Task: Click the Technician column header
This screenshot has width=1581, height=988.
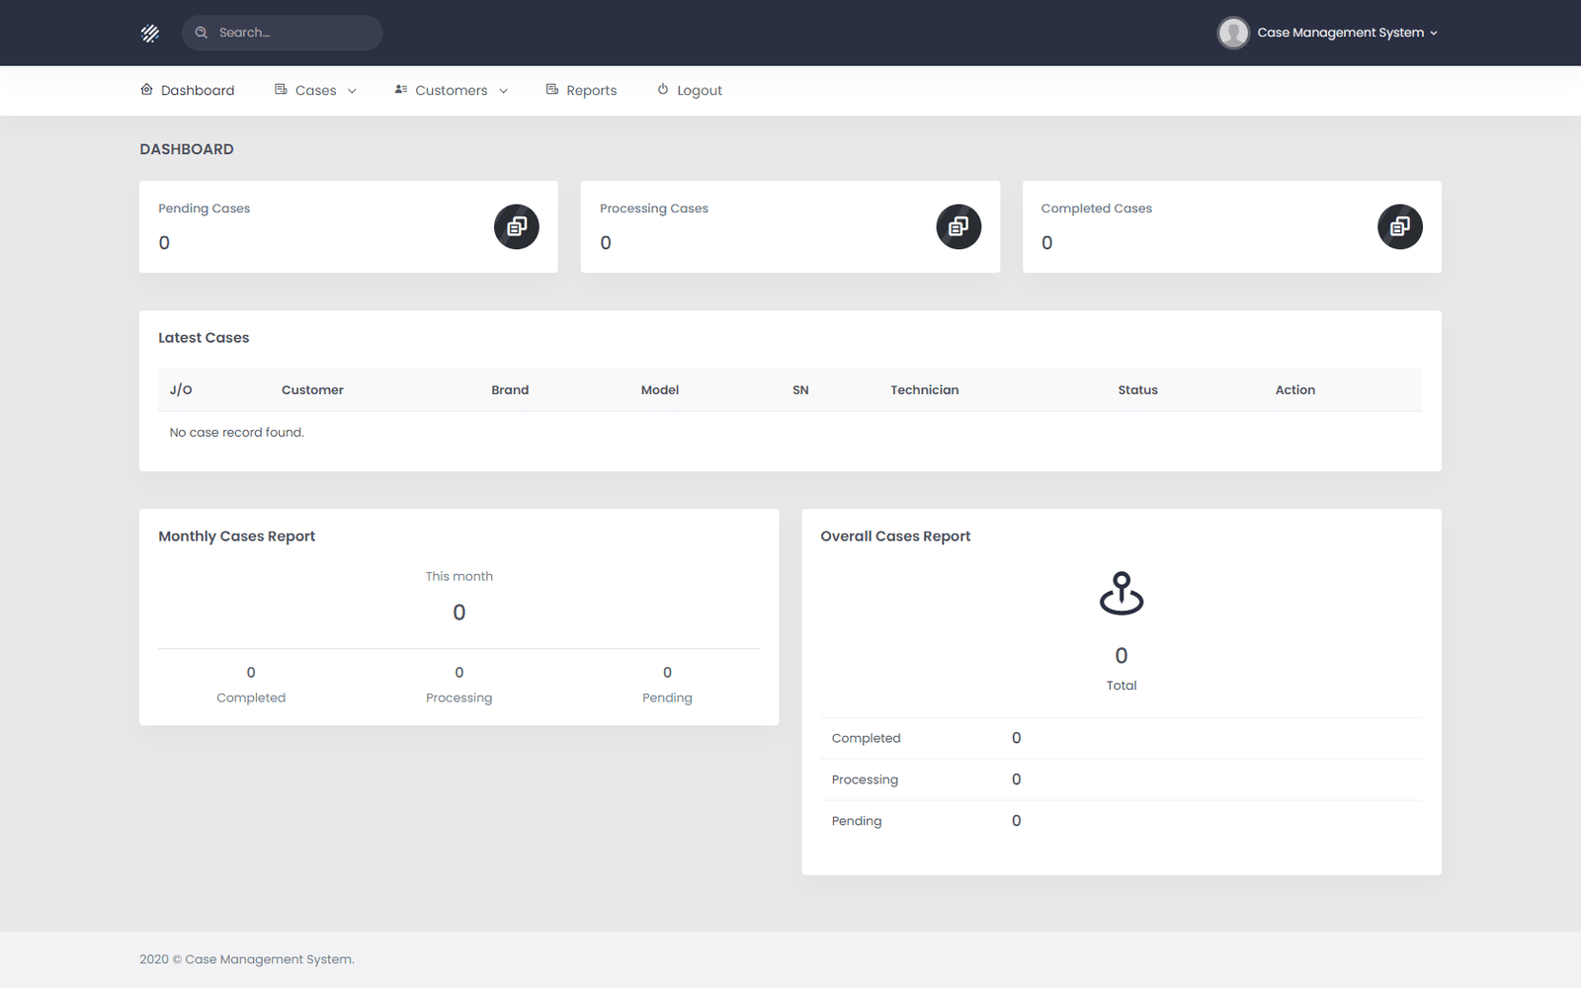Action: tap(924, 390)
